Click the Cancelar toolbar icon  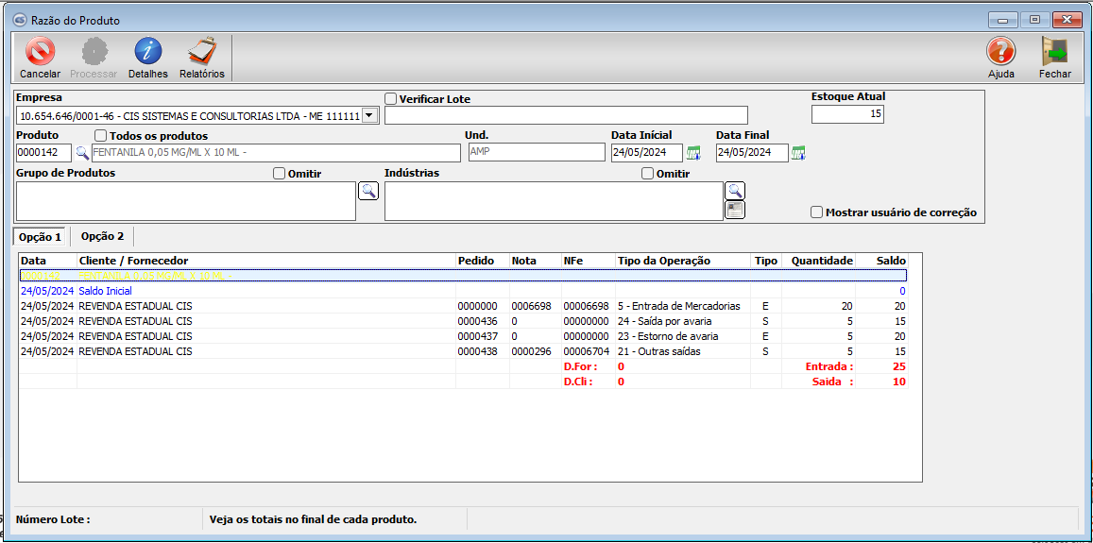click(x=40, y=52)
